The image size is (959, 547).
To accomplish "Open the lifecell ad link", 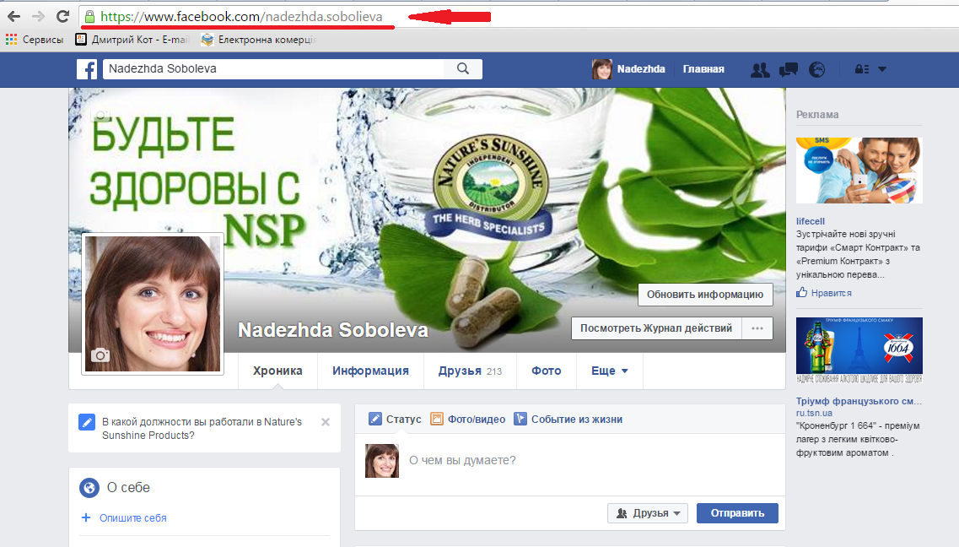I will 811,221.
